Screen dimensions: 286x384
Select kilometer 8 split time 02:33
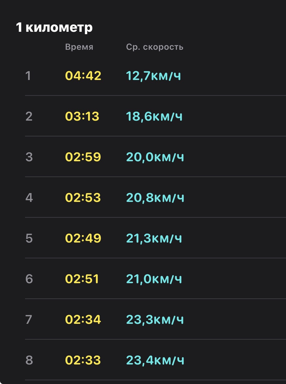83,360
